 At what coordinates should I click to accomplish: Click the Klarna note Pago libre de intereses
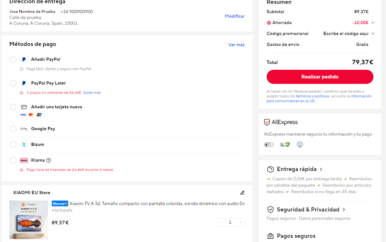click(x=70, y=170)
